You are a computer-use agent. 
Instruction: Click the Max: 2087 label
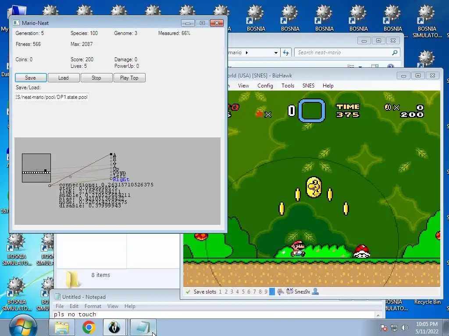coord(82,44)
